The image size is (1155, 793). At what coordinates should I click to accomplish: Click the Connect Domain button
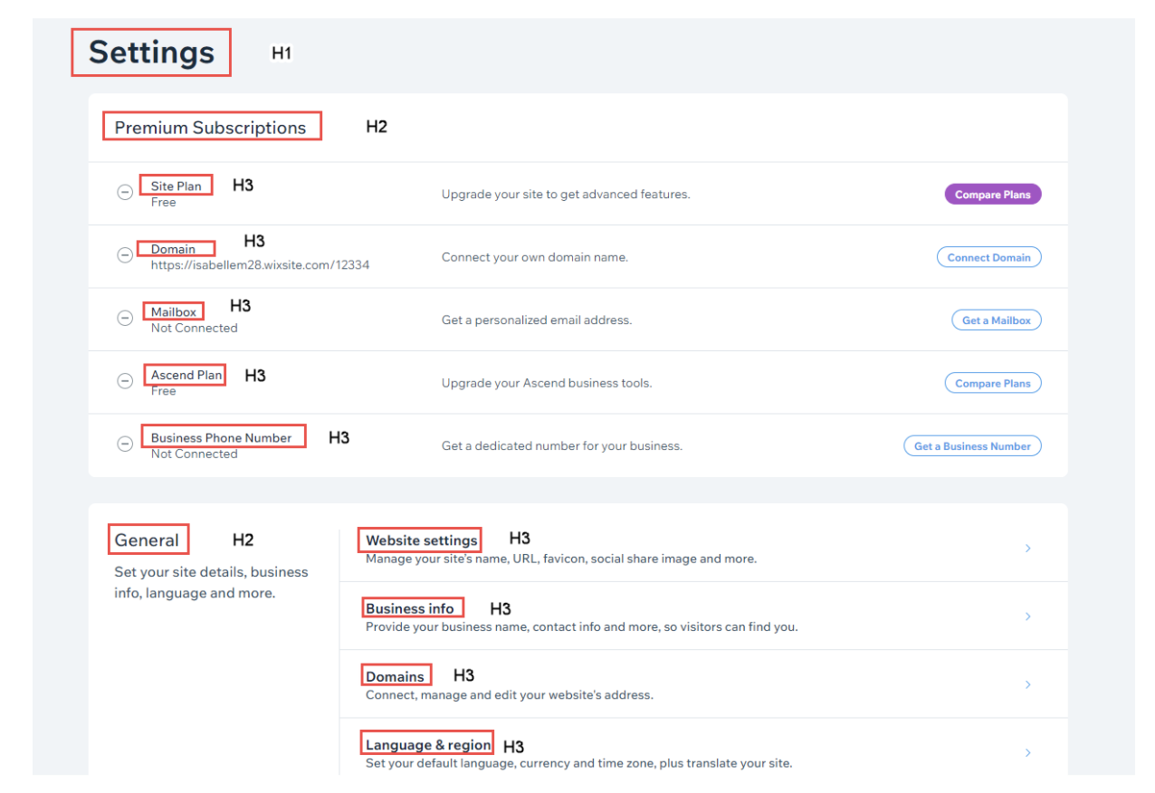988,257
